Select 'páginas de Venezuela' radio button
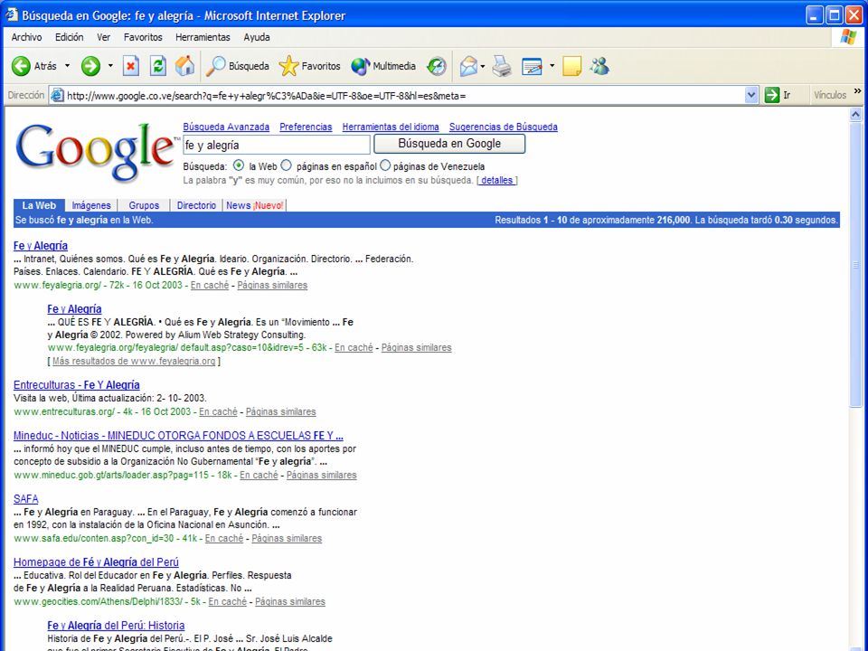Viewport: 868px width, 651px height. tap(385, 165)
